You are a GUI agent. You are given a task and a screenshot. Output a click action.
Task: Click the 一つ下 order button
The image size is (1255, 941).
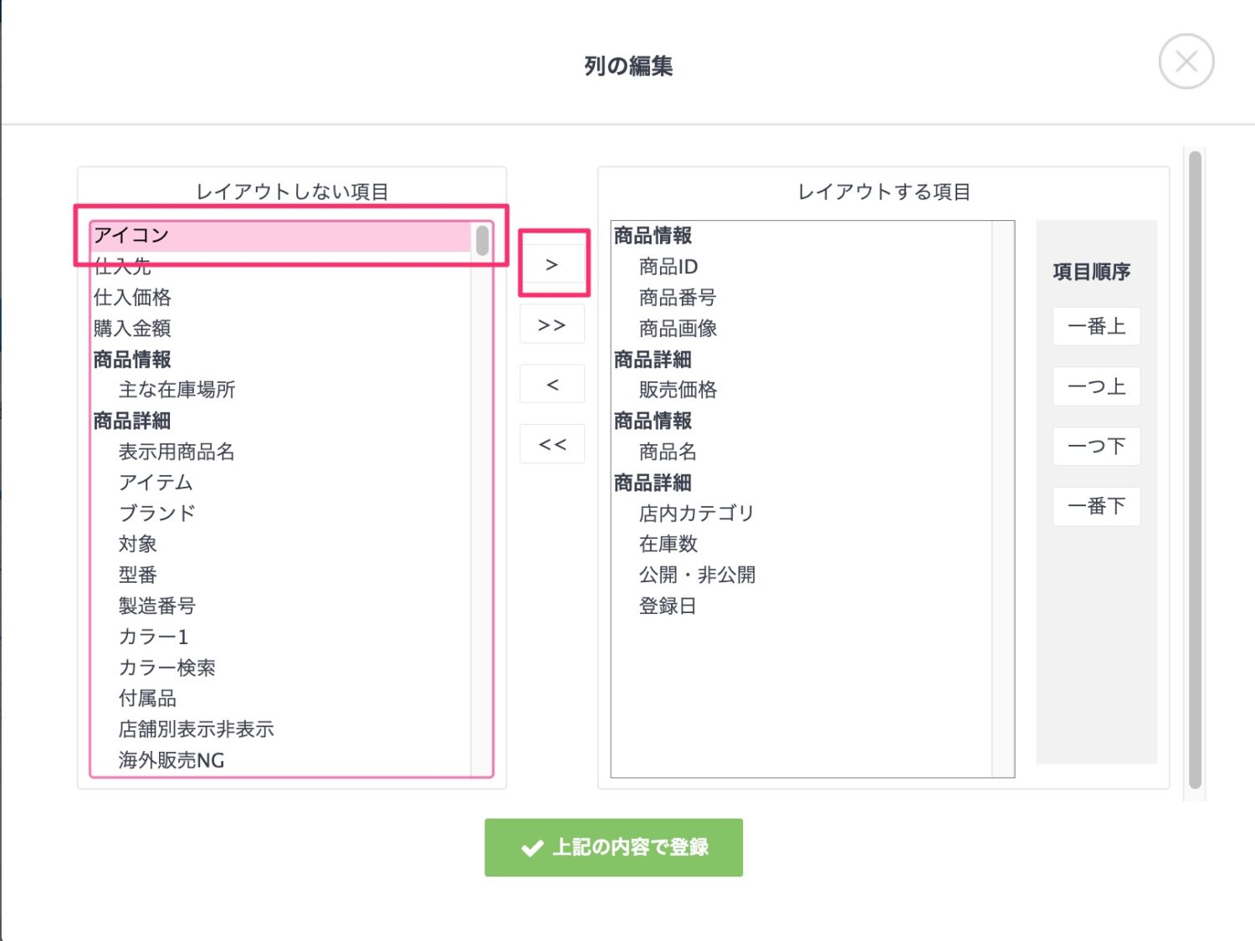tap(1096, 446)
